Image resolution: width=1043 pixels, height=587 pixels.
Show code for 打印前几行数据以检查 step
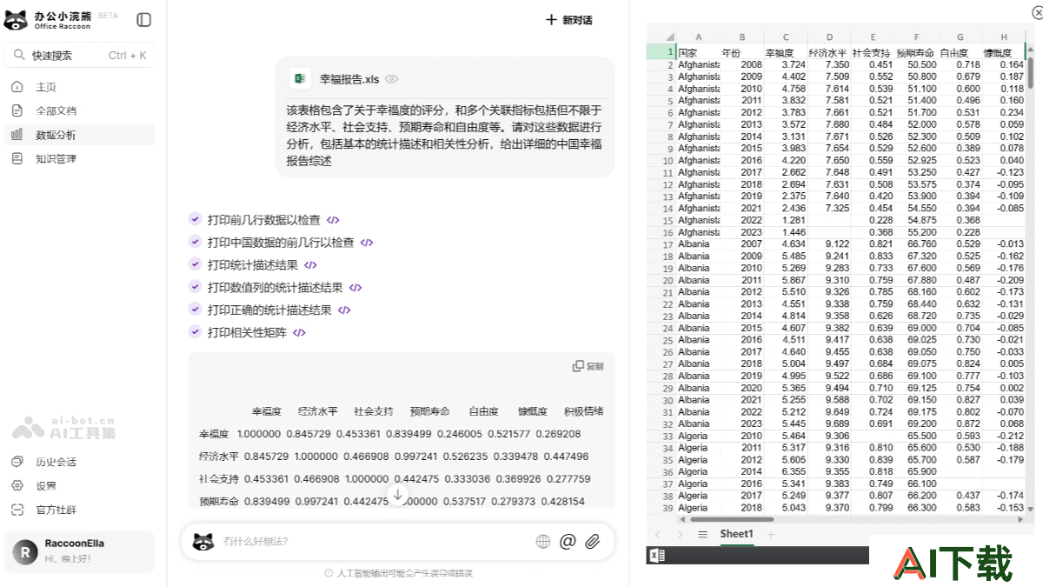pyautogui.click(x=333, y=220)
